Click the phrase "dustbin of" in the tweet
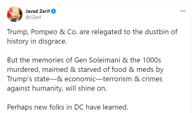Screen dimensions: 193x113 161,32
